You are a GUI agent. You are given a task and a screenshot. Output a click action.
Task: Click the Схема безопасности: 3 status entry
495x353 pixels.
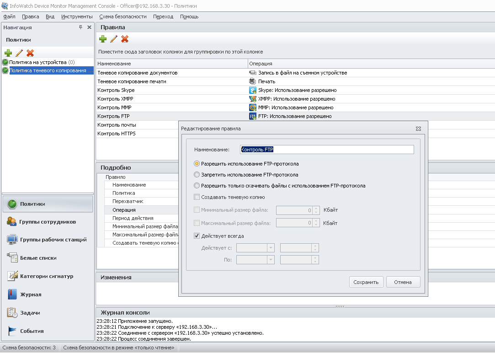click(29, 348)
